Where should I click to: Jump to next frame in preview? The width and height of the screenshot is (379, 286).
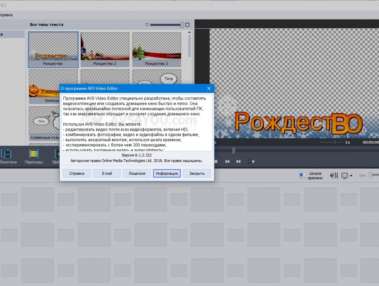238,162
